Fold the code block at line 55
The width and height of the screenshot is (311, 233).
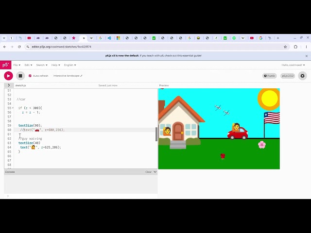point(13,108)
